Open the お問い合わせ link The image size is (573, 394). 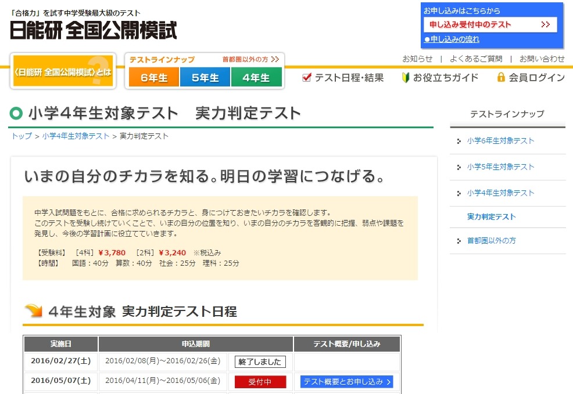coord(542,59)
